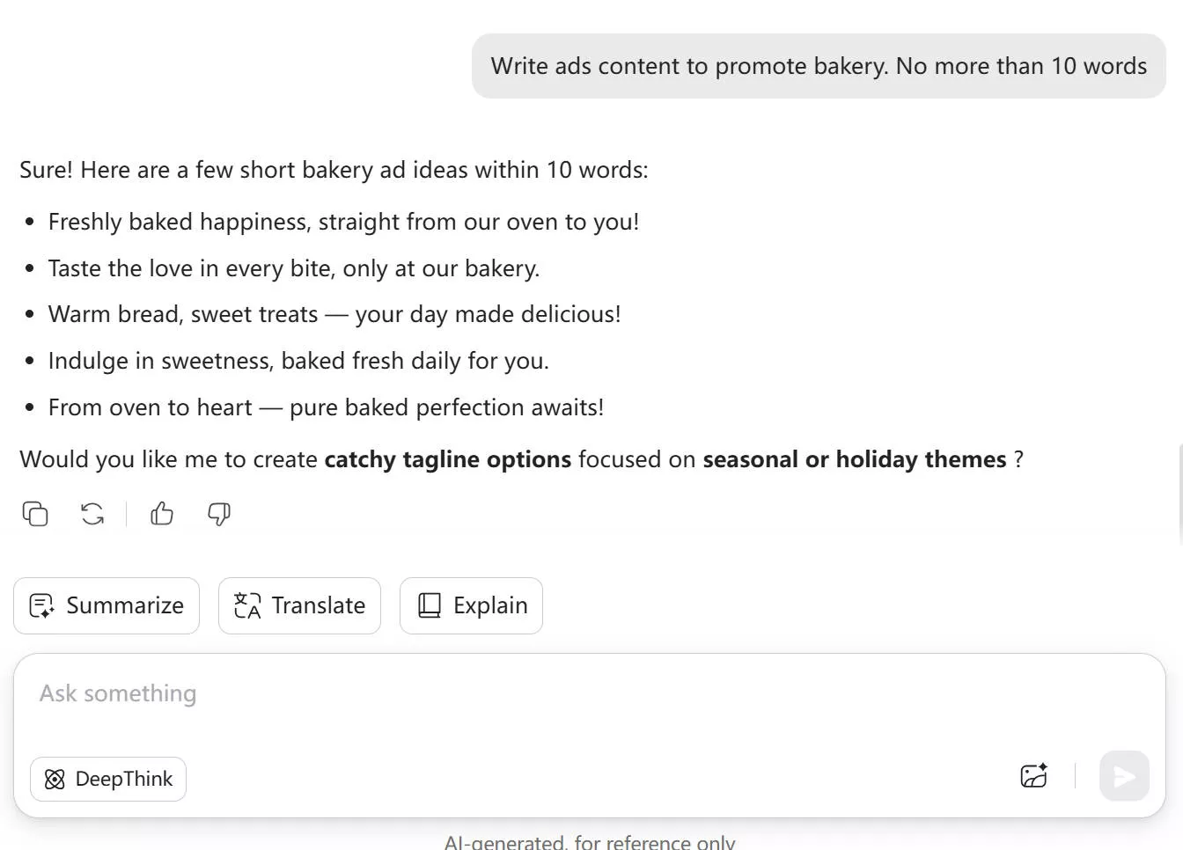The height and width of the screenshot is (850, 1183).
Task: Click the "Indulge in sweetness" ad line
Action: click(298, 361)
